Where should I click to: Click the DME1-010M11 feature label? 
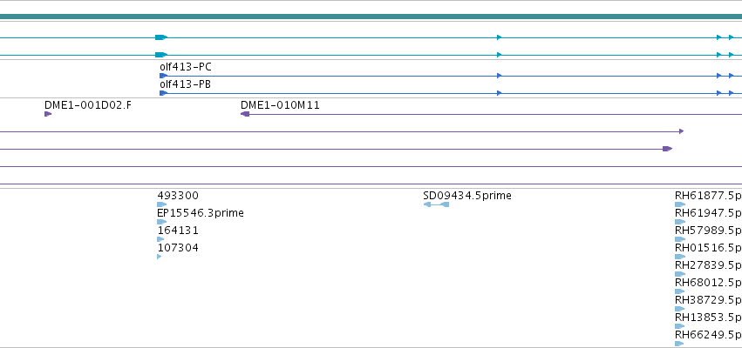280,104
